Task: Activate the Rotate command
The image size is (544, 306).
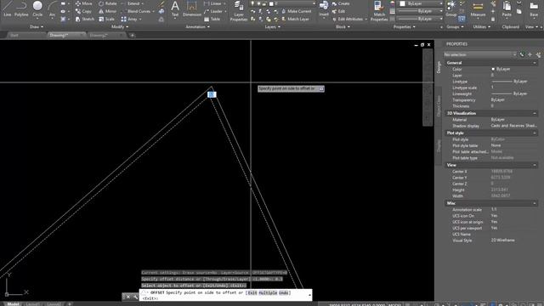Action: (x=108, y=3)
